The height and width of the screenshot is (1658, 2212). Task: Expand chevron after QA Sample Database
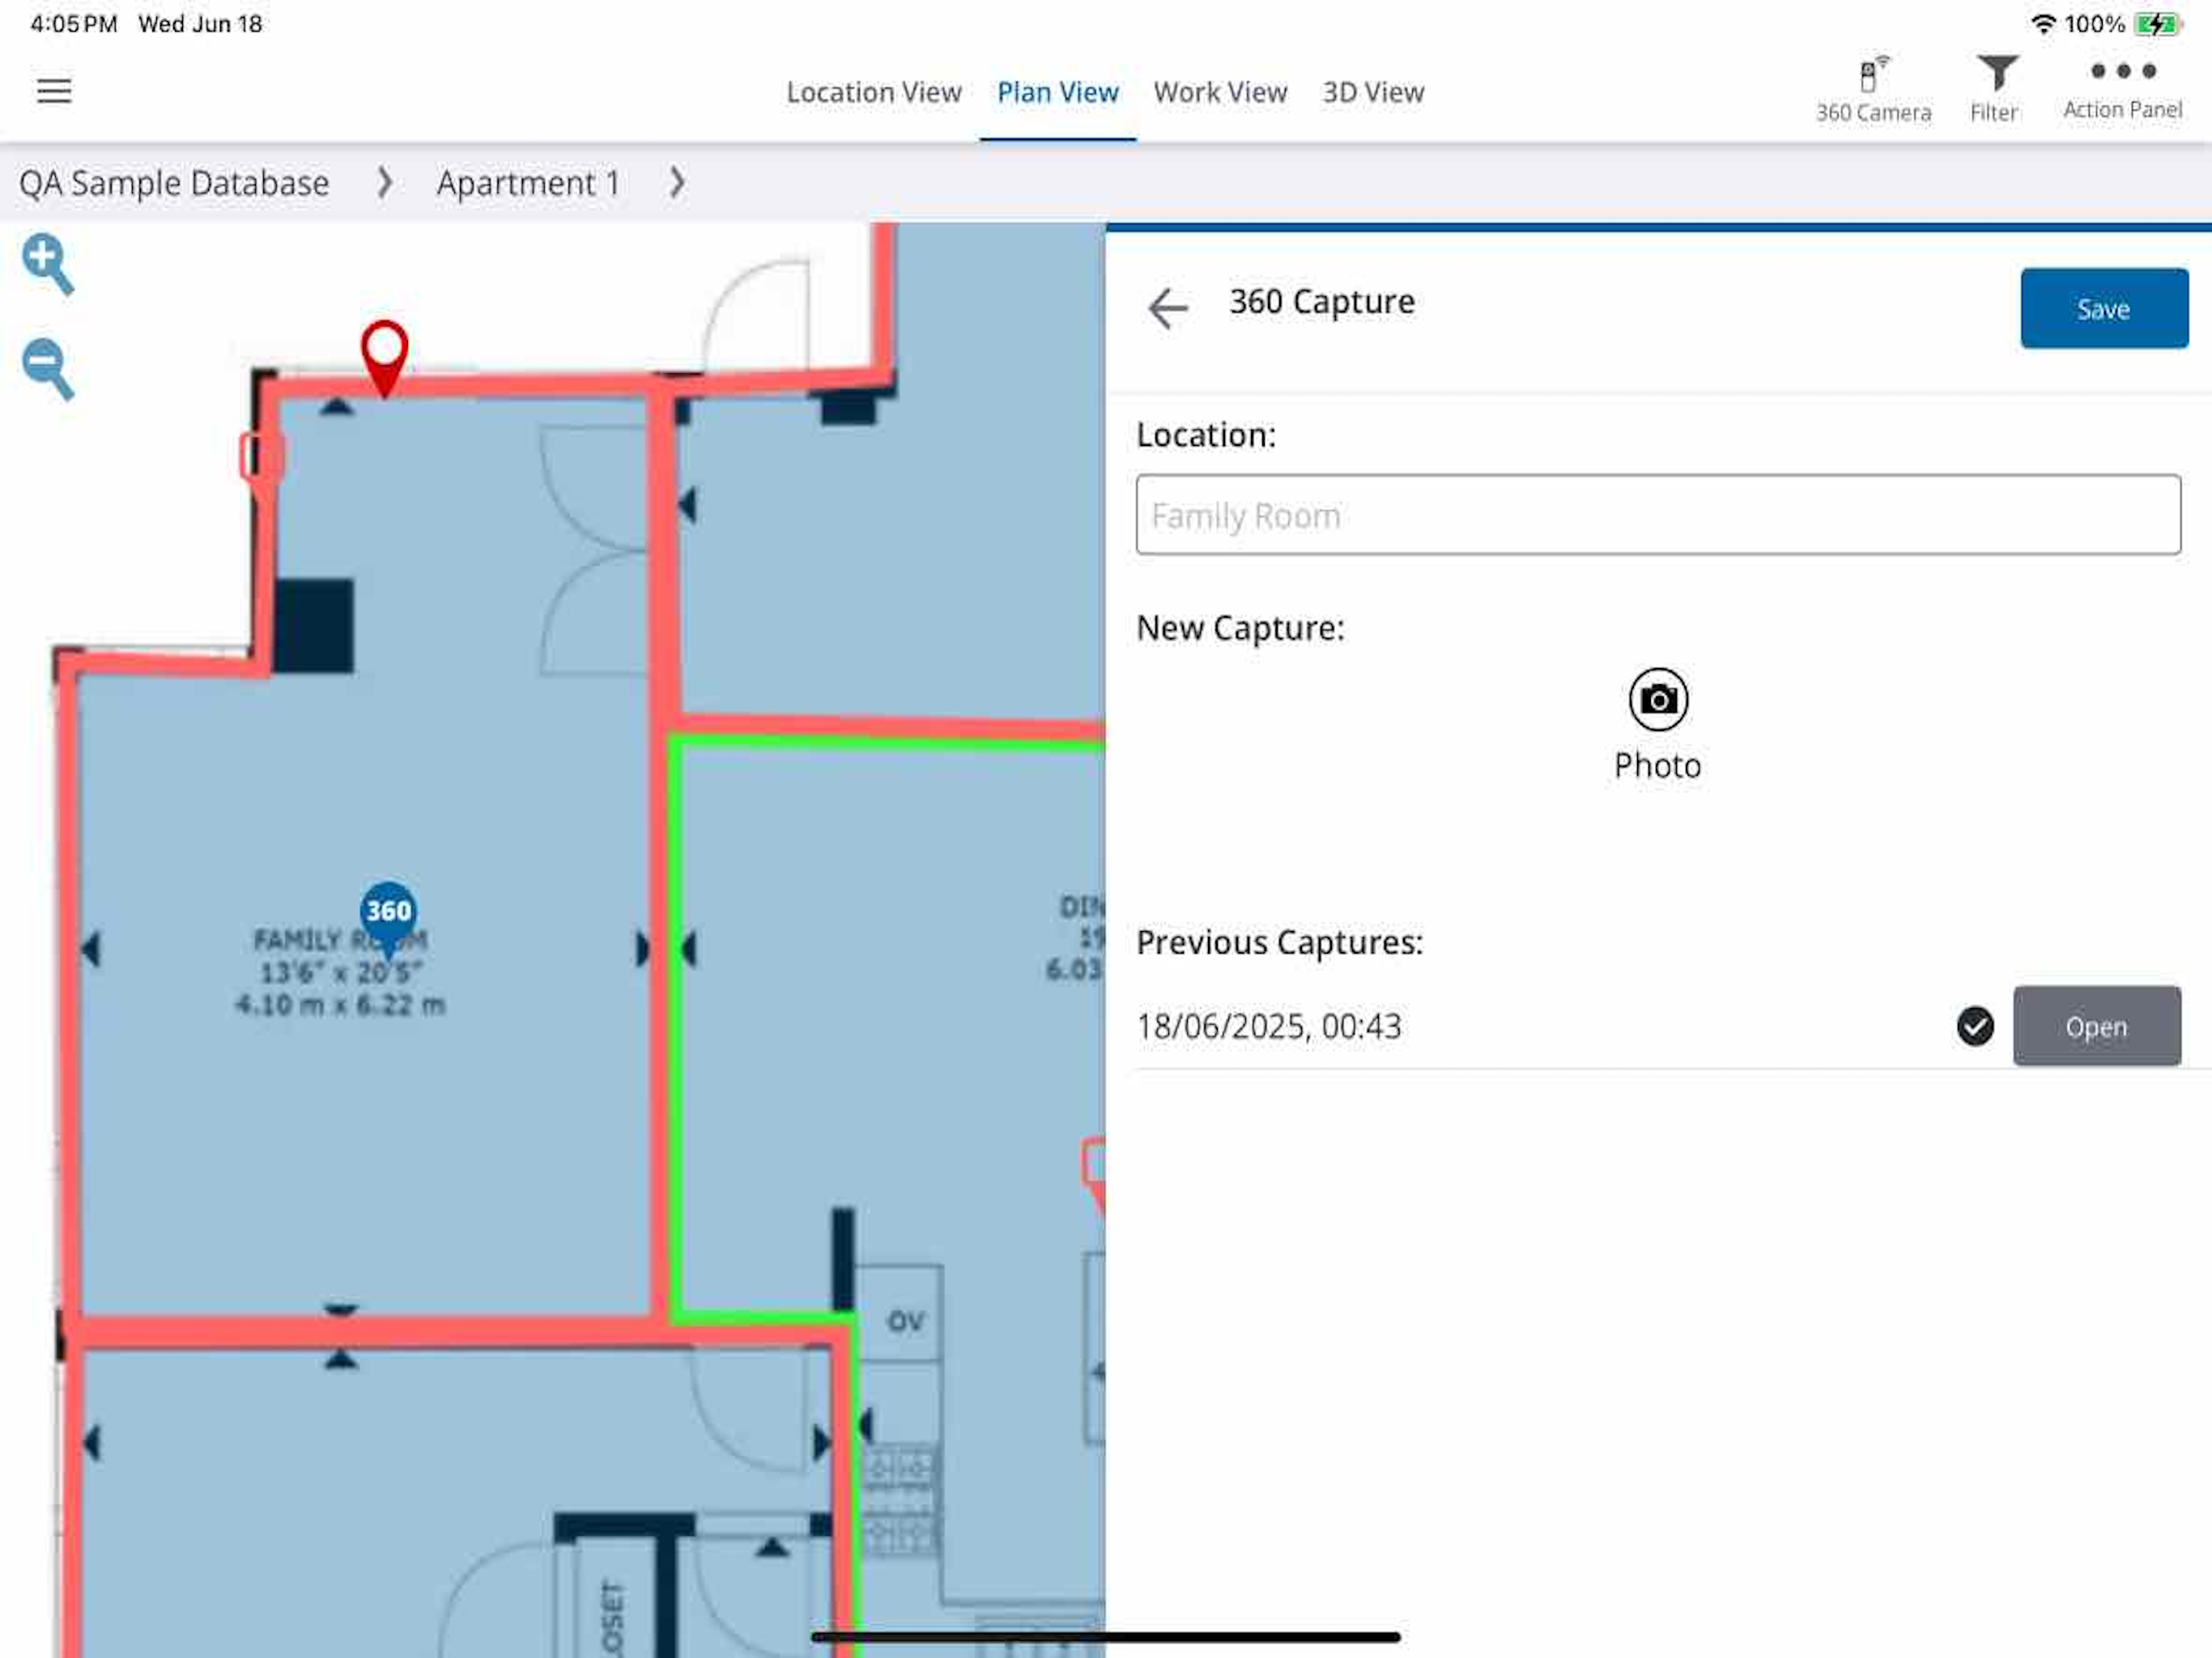pos(384,182)
